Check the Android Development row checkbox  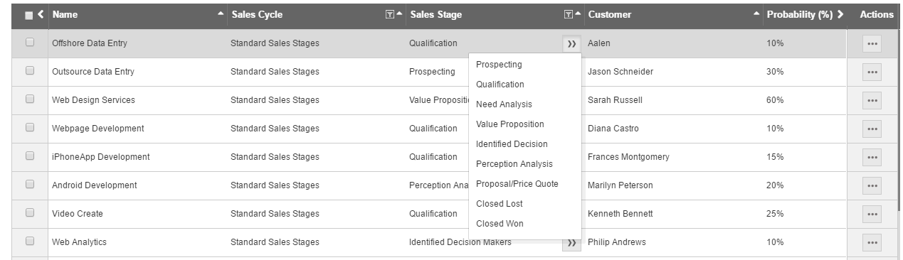pos(30,185)
